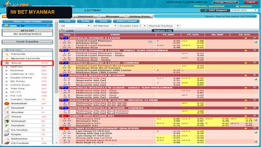Open statistics chart for Alanyaspor U21 match
261x147 pixels.
point(256,120)
